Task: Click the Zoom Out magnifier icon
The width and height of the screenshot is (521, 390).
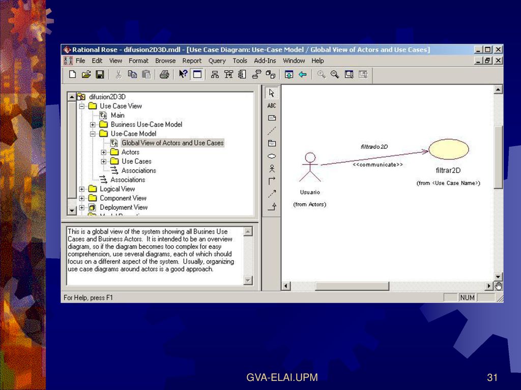Action: coord(335,75)
